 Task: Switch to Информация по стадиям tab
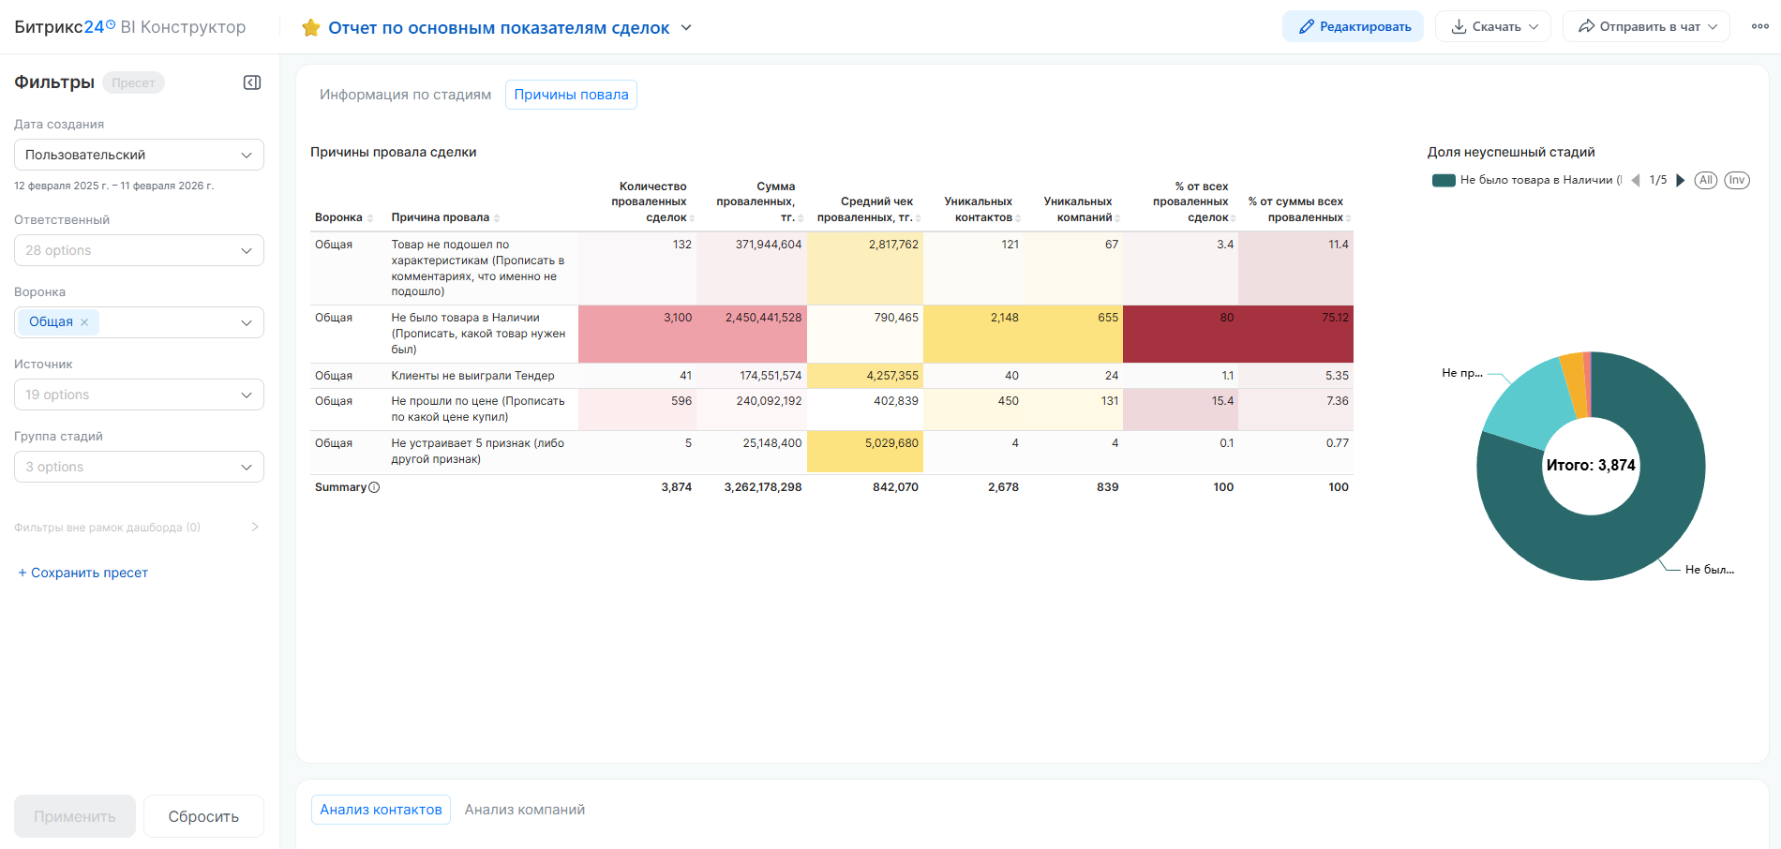pos(405,95)
